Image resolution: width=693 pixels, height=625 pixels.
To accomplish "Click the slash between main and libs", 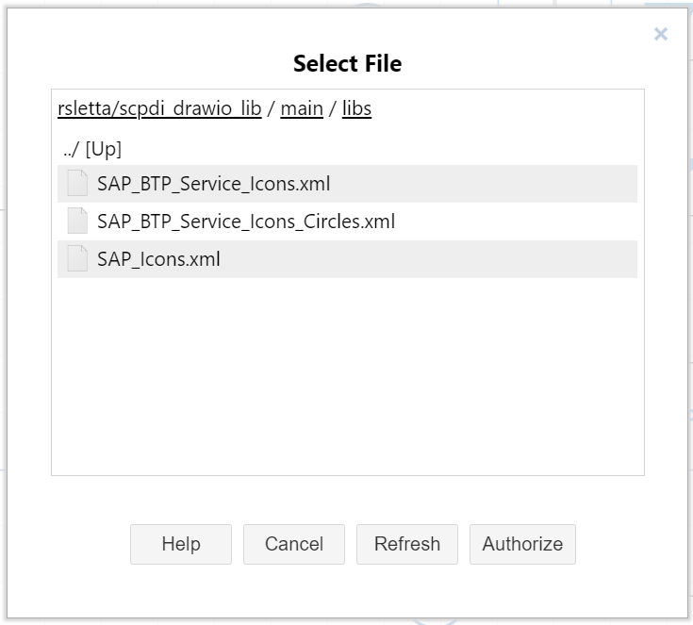I will [x=333, y=108].
